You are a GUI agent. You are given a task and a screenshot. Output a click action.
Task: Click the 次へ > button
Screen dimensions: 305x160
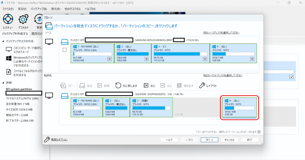point(209,140)
